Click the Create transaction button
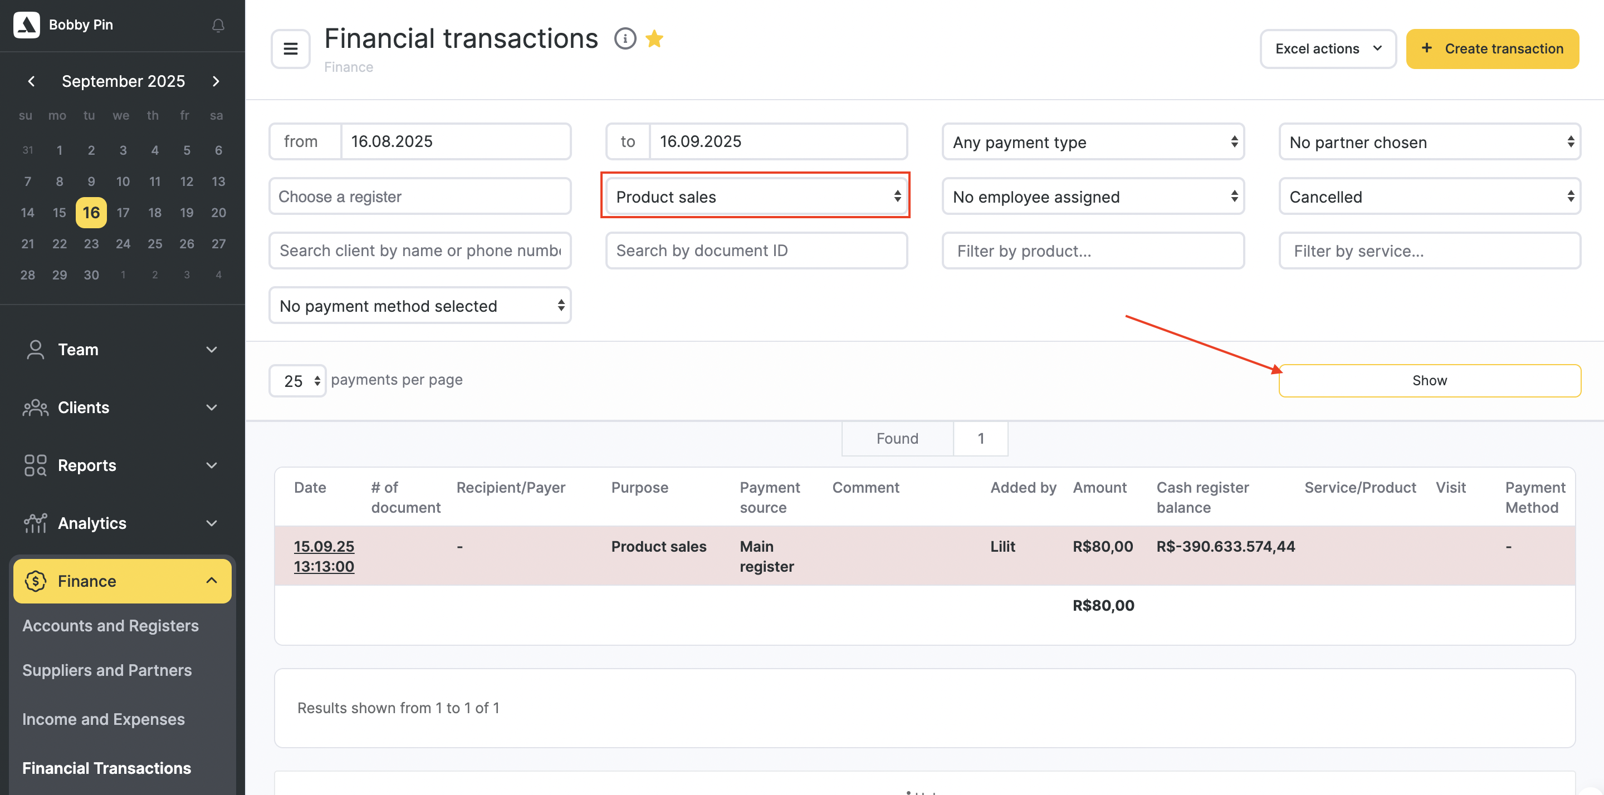 click(x=1492, y=48)
